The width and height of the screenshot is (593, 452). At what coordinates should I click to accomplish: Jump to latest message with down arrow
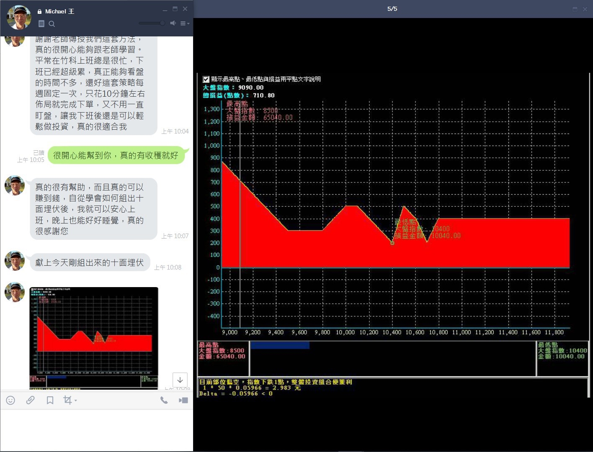click(x=180, y=380)
